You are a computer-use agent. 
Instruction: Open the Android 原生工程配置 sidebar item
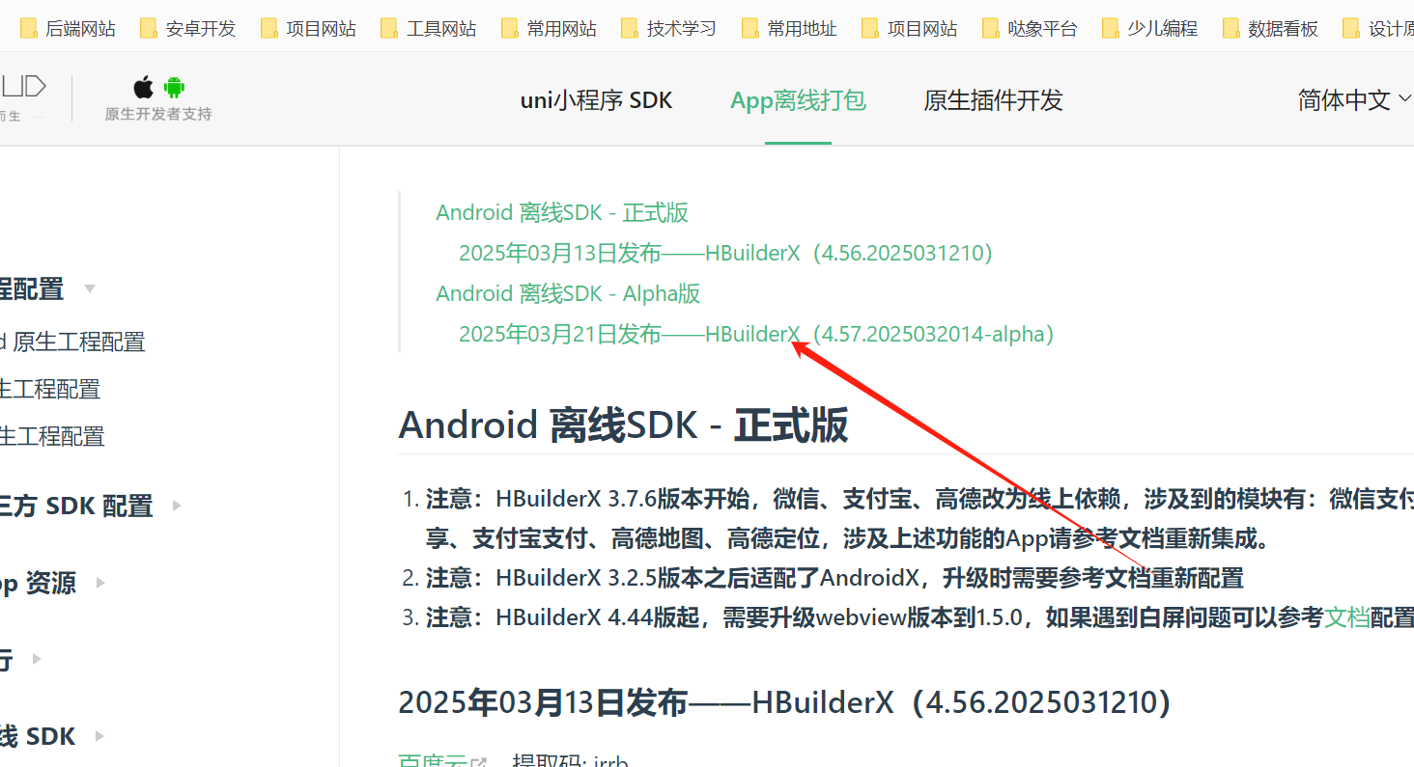click(x=72, y=342)
